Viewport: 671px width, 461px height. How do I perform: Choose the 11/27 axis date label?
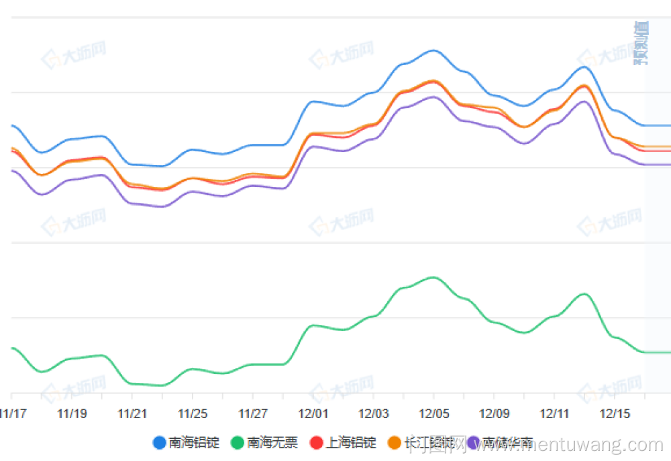(253, 413)
